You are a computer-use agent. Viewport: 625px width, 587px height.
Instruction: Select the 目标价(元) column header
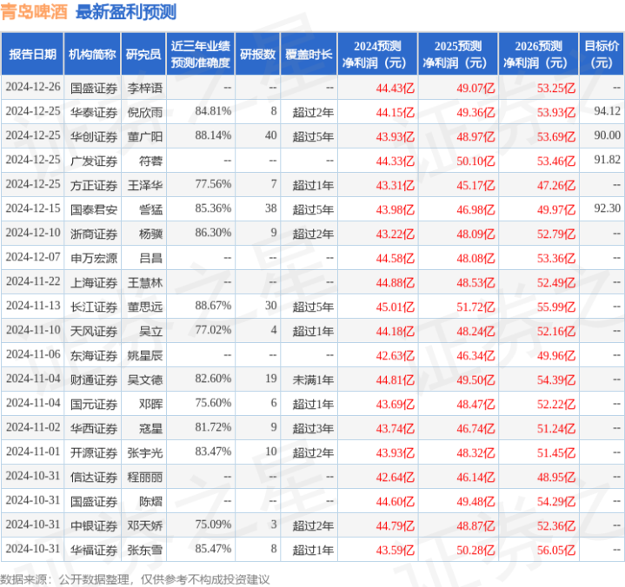click(601, 54)
